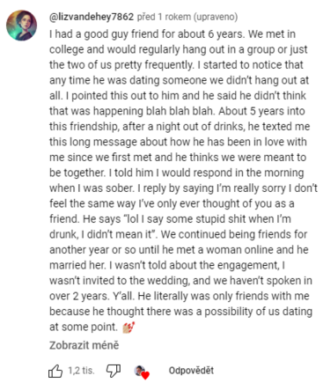Viewport: 323px width, 383px height.
Task: Open the @lizvandehey7862 username link
Action: (x=92, y=17)
